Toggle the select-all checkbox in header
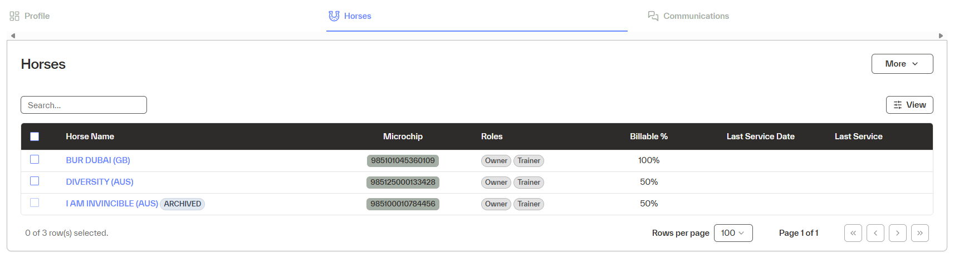Viewport: 954px width, 263px height. coord(35,136)
